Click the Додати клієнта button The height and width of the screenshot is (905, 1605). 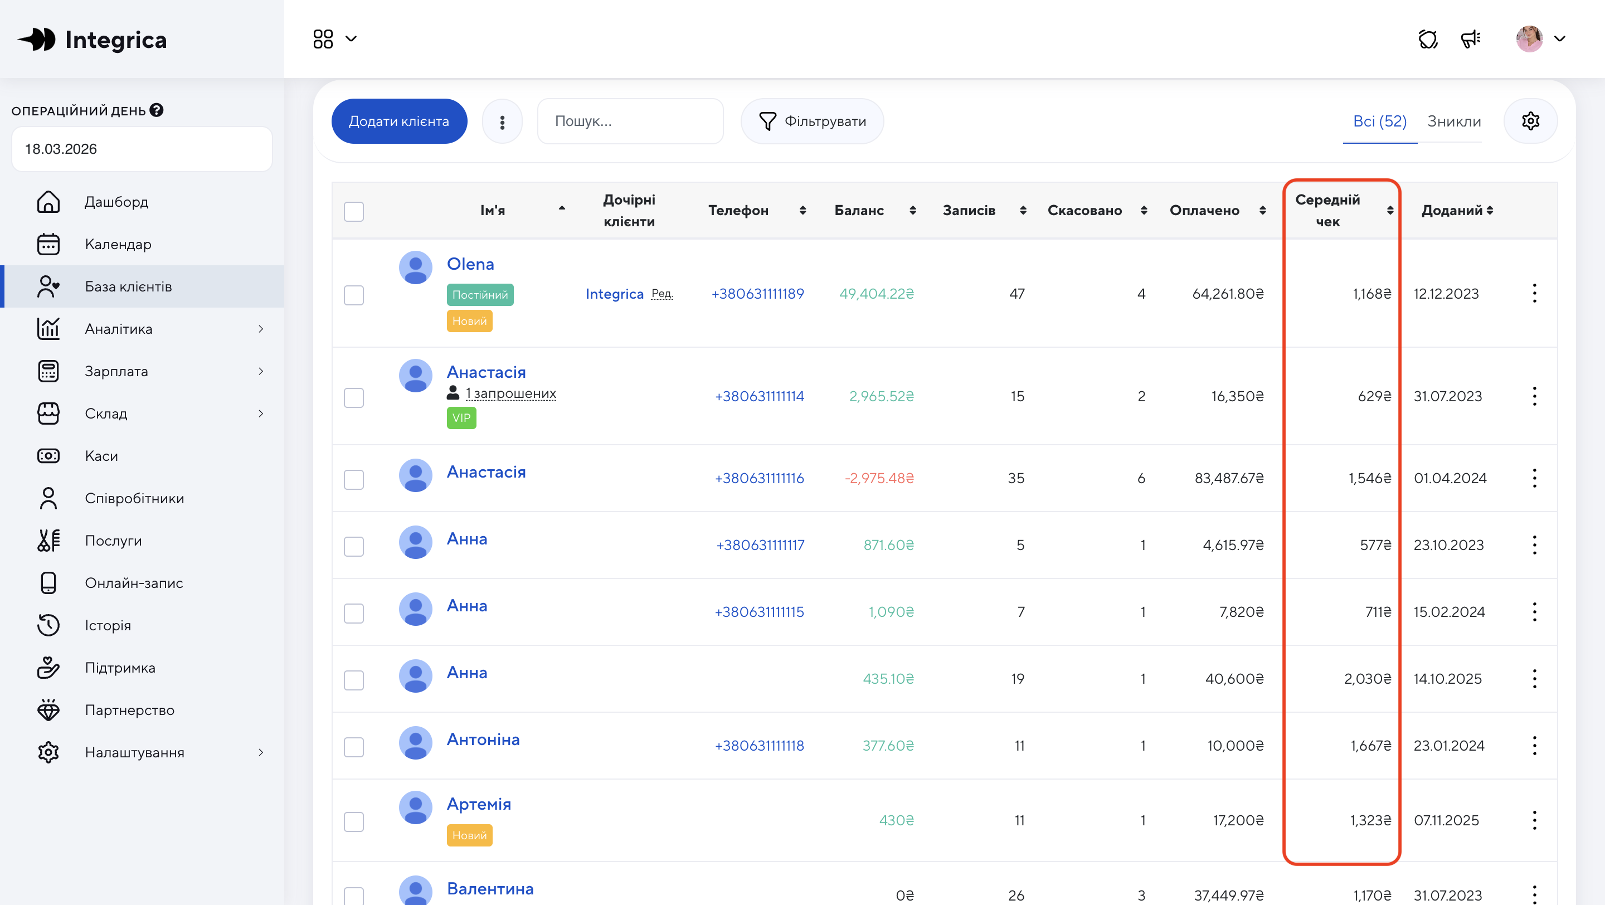click(399, 121)
